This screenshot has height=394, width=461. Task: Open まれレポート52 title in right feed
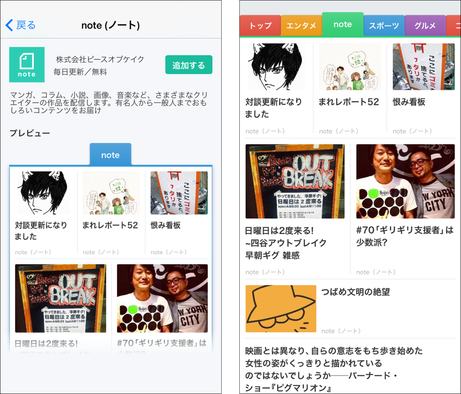click(x=349, y=102)
